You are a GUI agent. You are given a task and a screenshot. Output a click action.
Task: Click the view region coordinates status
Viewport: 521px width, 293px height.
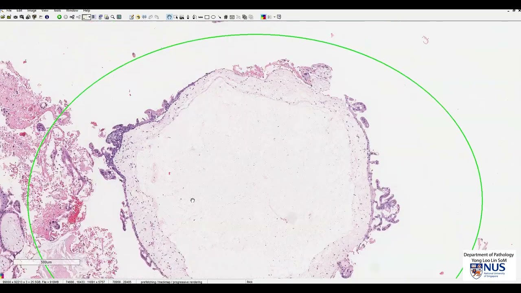click(x=85, y=282)
